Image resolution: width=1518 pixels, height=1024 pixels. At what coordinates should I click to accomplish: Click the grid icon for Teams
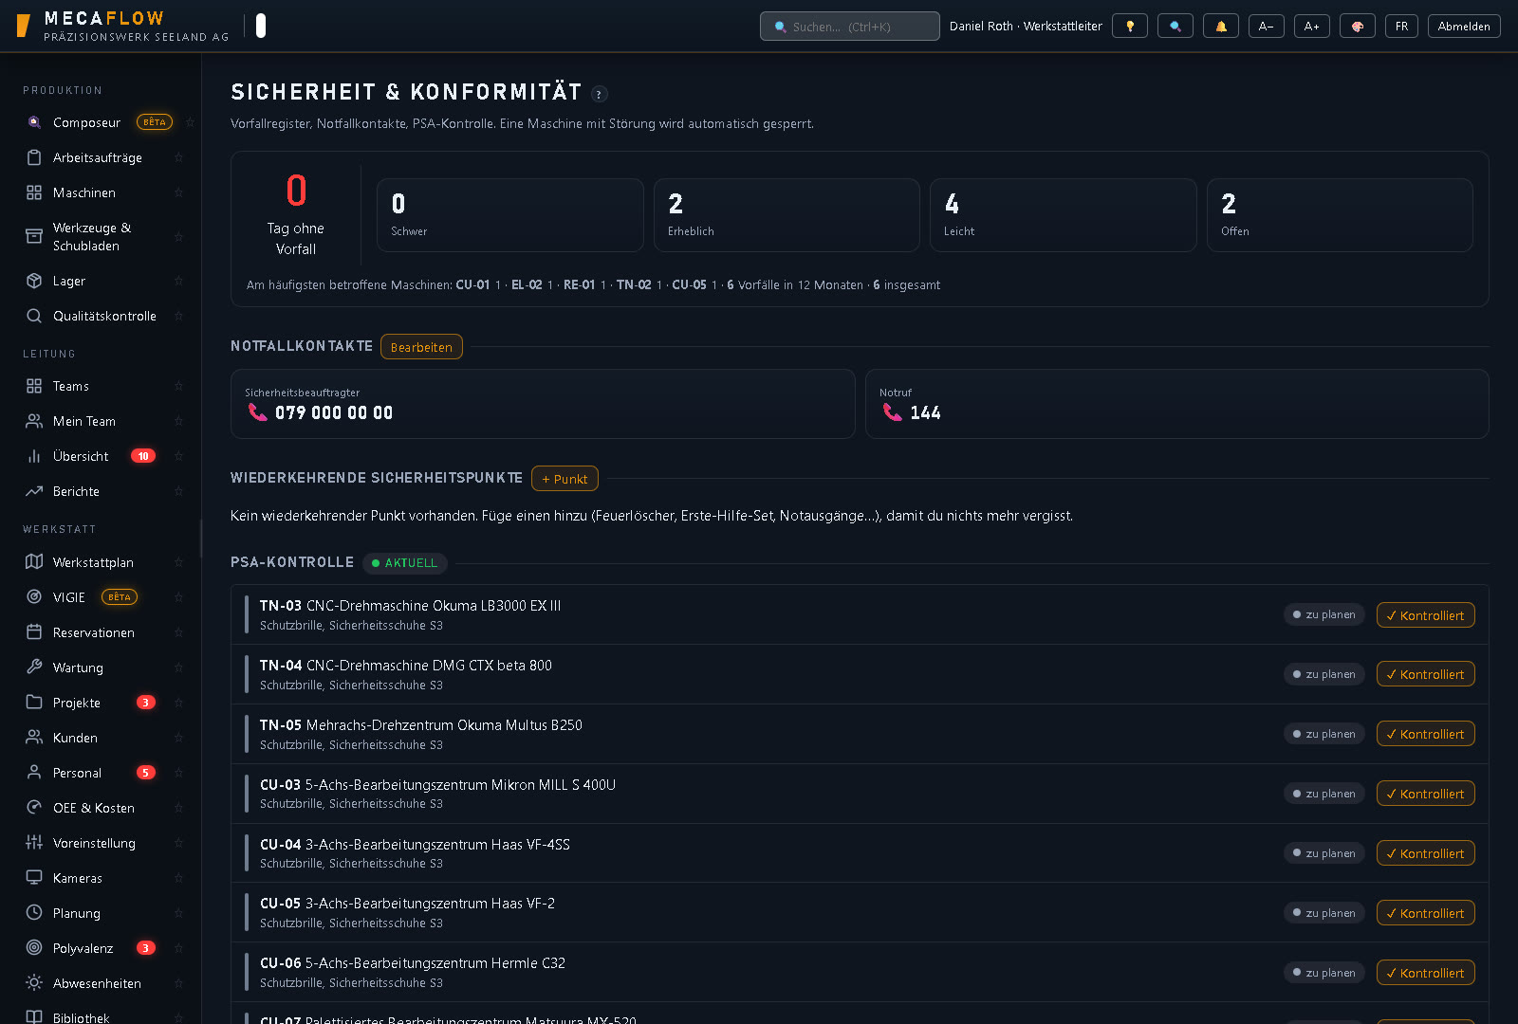click(x=34, y=386)
